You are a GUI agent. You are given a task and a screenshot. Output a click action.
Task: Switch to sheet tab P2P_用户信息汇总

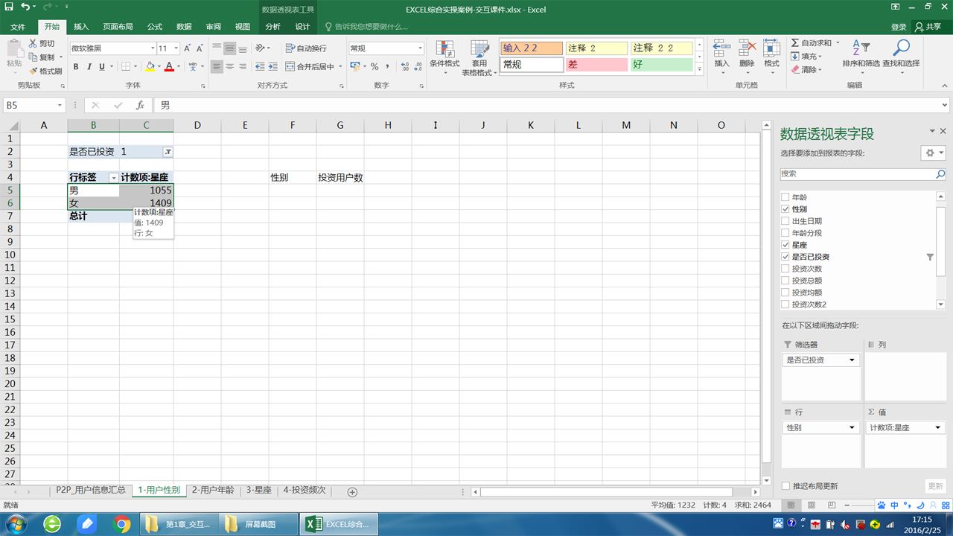tap(91, 491)
